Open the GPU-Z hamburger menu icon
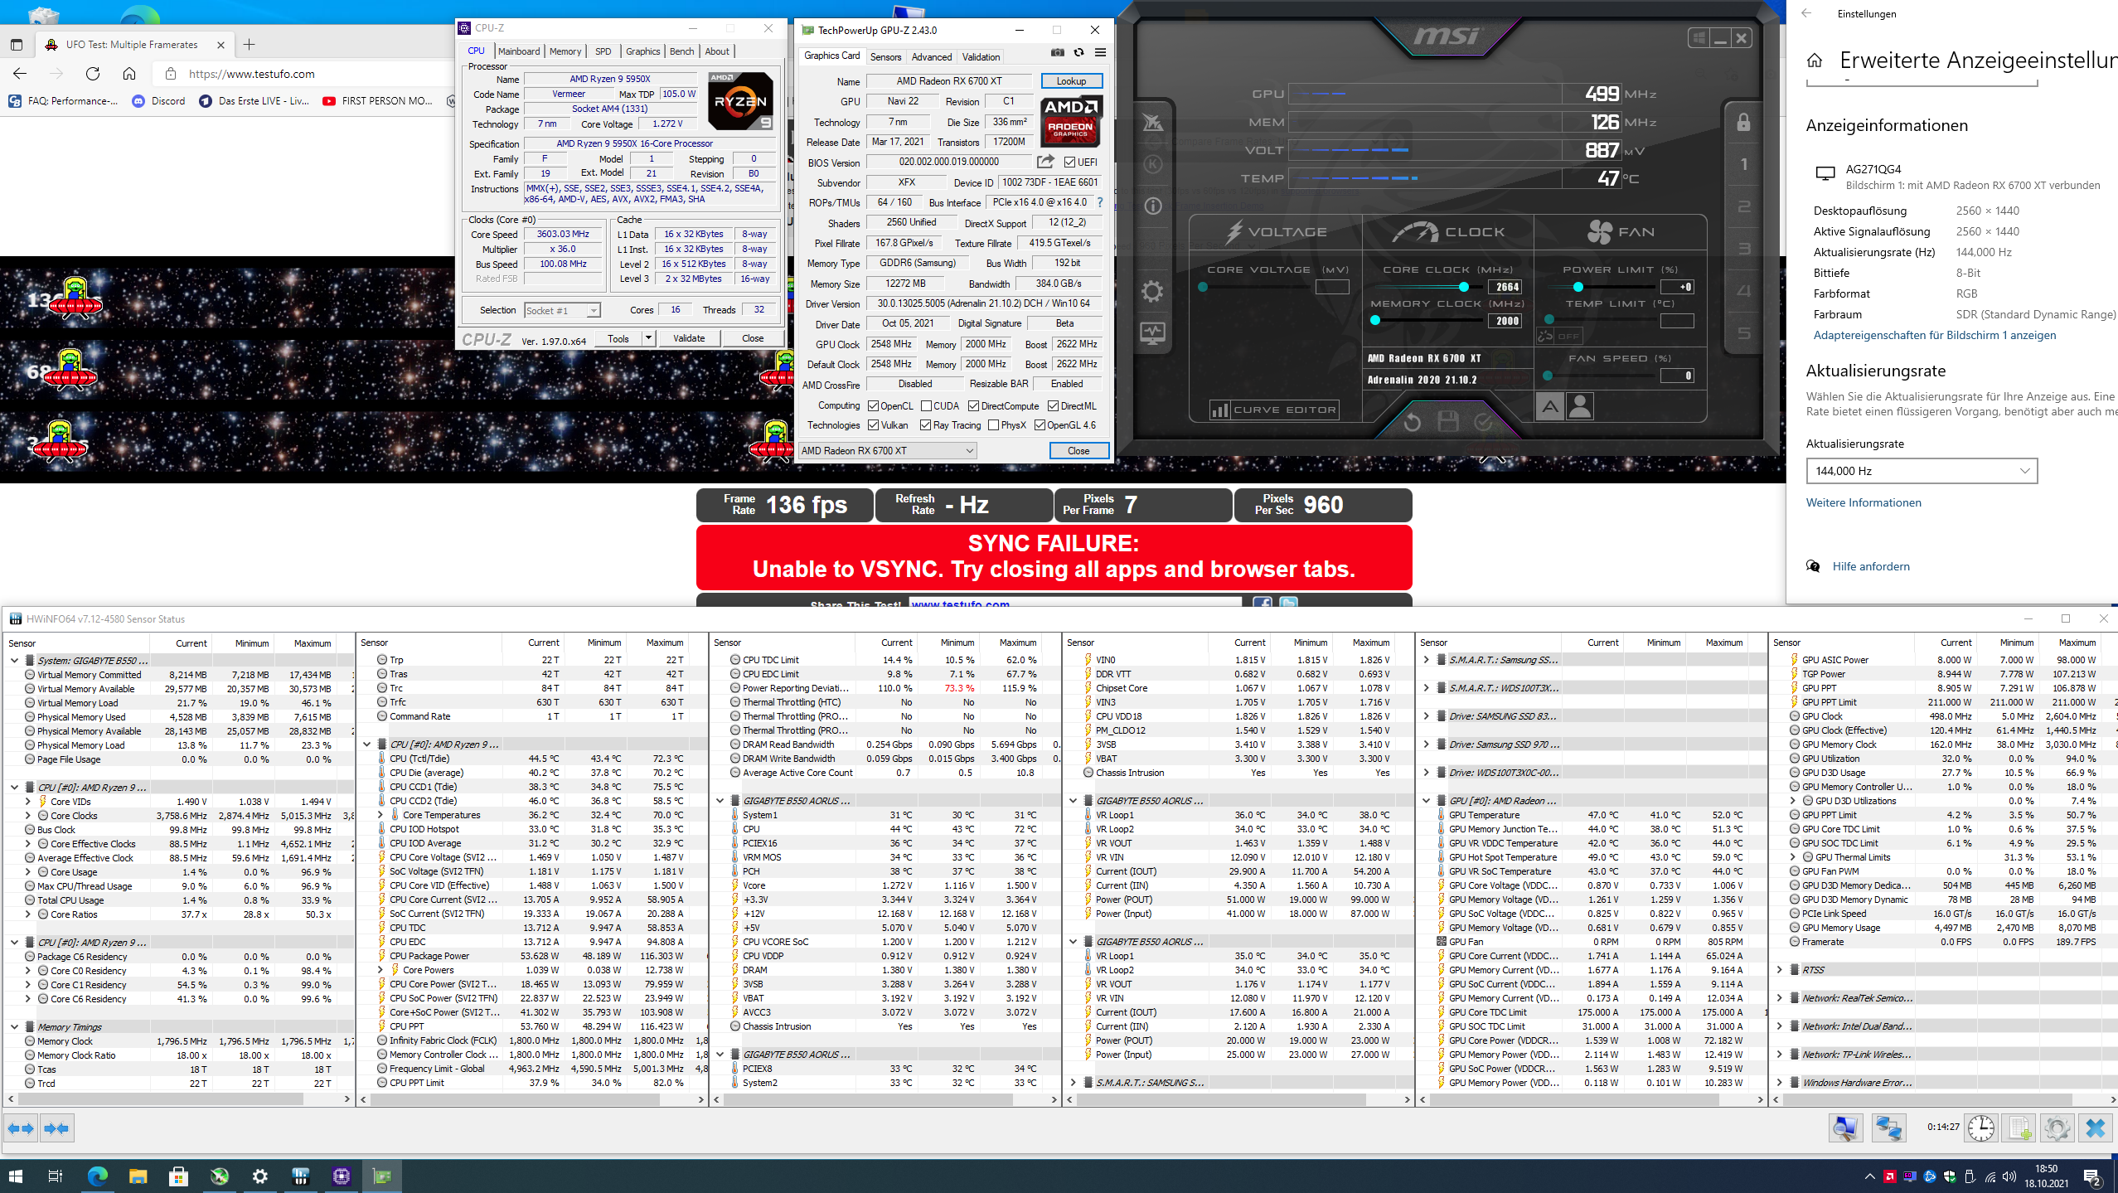This screenshot has width=2118, height=1193. [x=1100, y=53]
